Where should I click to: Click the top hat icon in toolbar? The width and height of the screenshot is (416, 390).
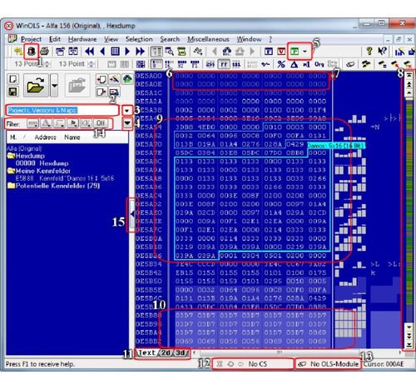(x=31, y=51)
